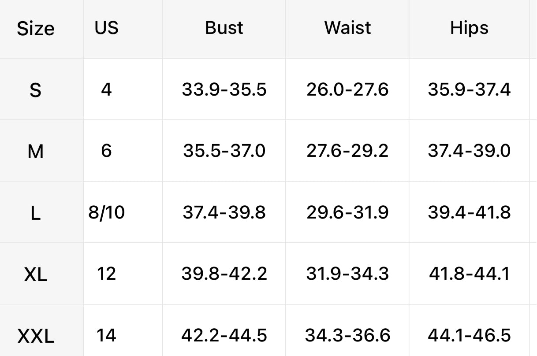Select the S size row label

point(36,90)
